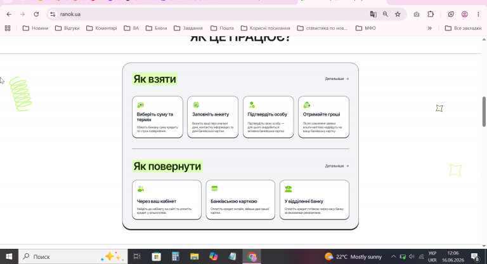
Task: Open the notifications center icon
Action: (475, 256)
